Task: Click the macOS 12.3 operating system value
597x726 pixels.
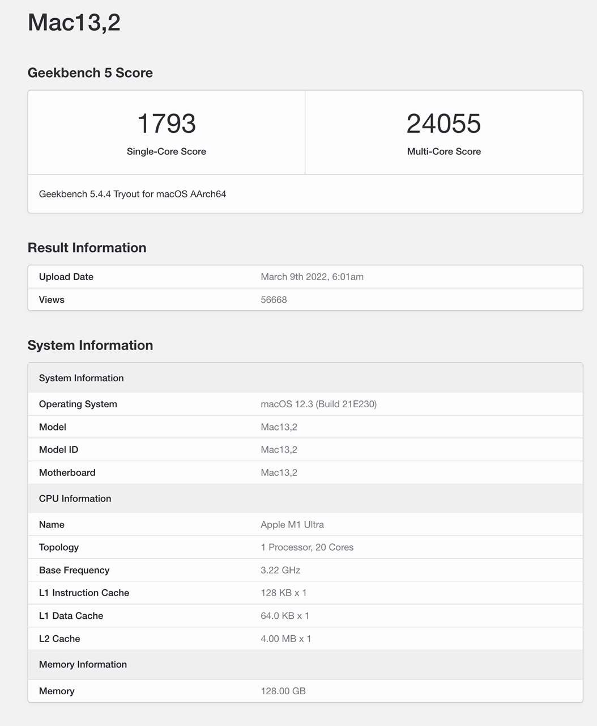Action: tap(318, 404)
